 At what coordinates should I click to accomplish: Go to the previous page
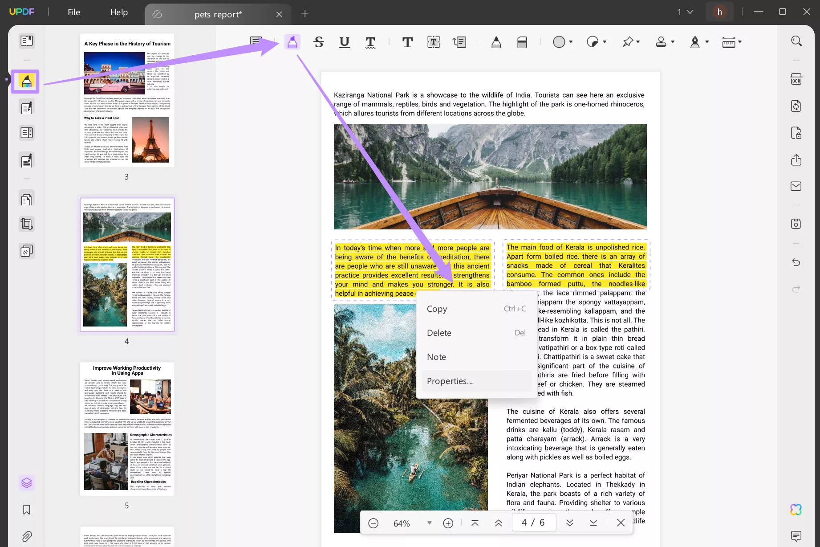pyautogui.click(x=499, y=523)
